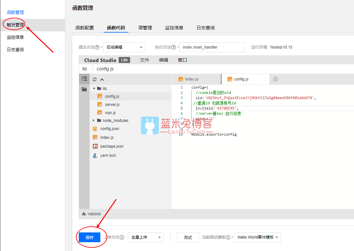
Task: Click the 保存 button
Action: (90, 237)
